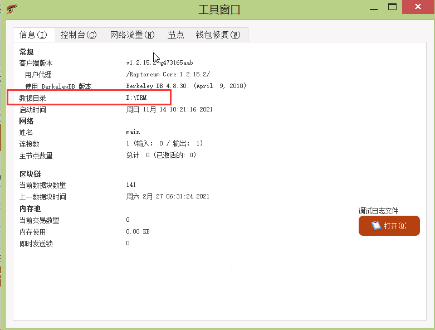Image resolution: width=435 pixels, height=330 pixels.
Task: Maximize the tools window
Action: 392,7
